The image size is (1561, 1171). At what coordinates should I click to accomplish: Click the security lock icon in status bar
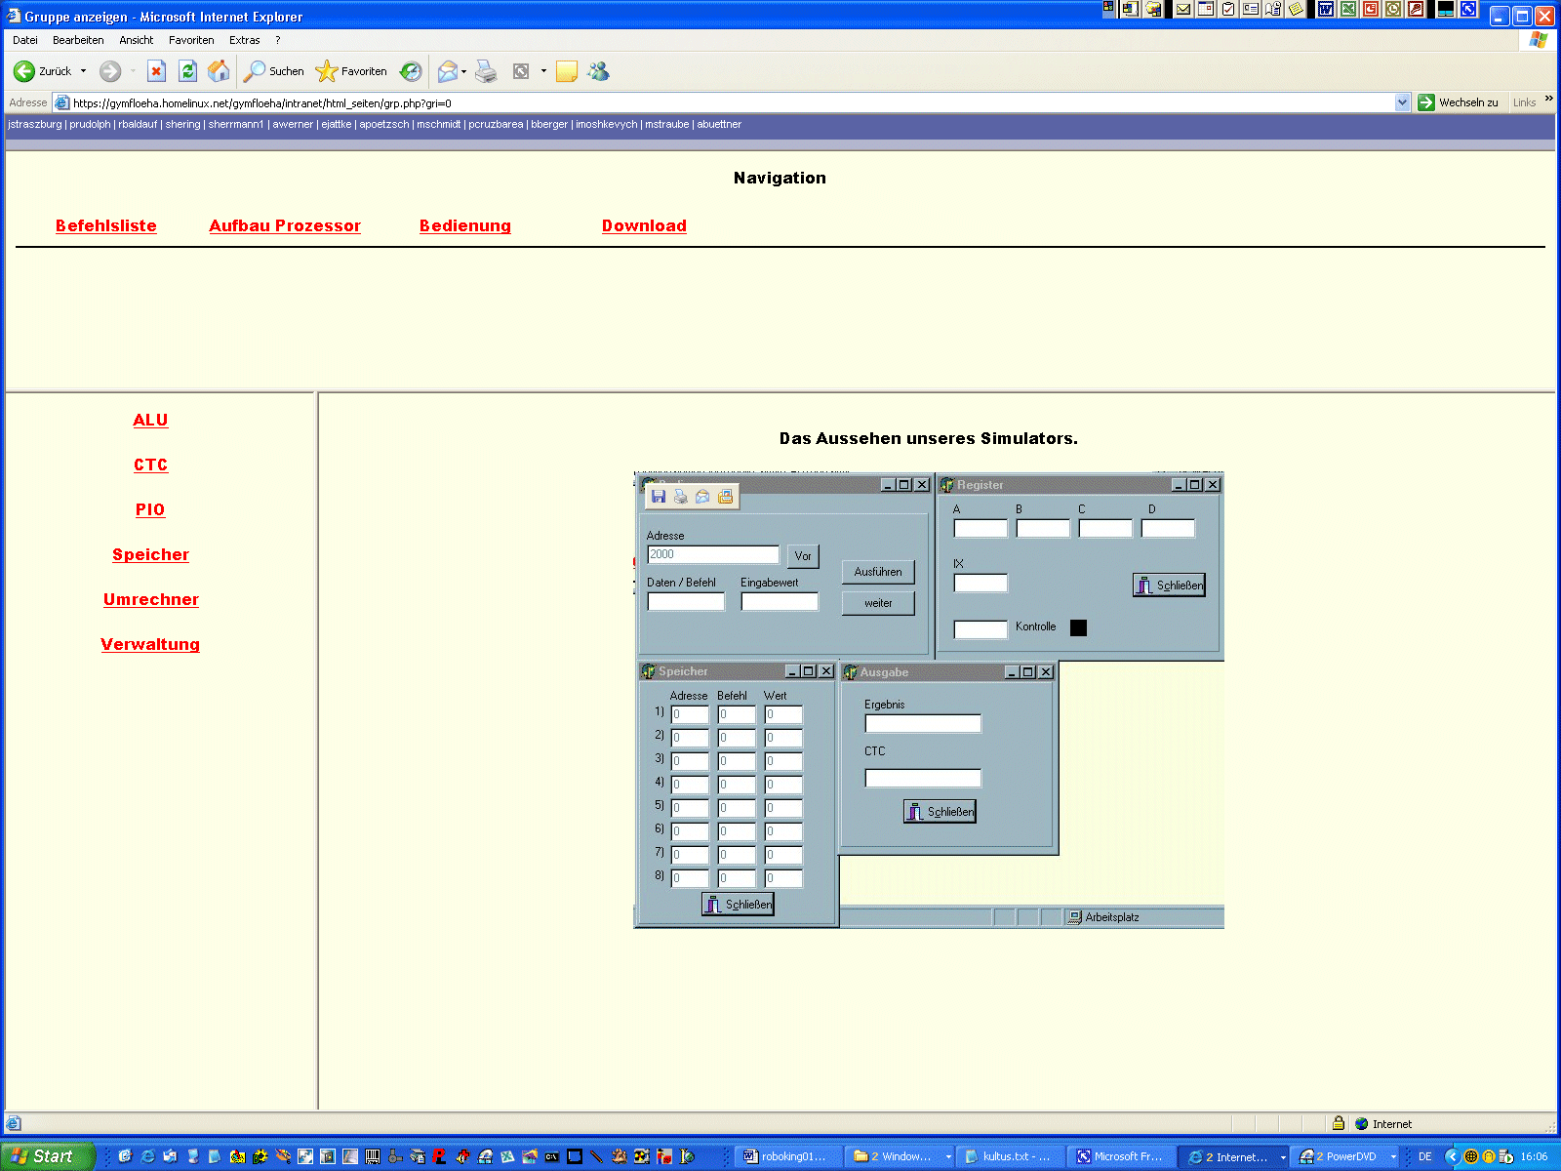[x=1339, y=1123]
